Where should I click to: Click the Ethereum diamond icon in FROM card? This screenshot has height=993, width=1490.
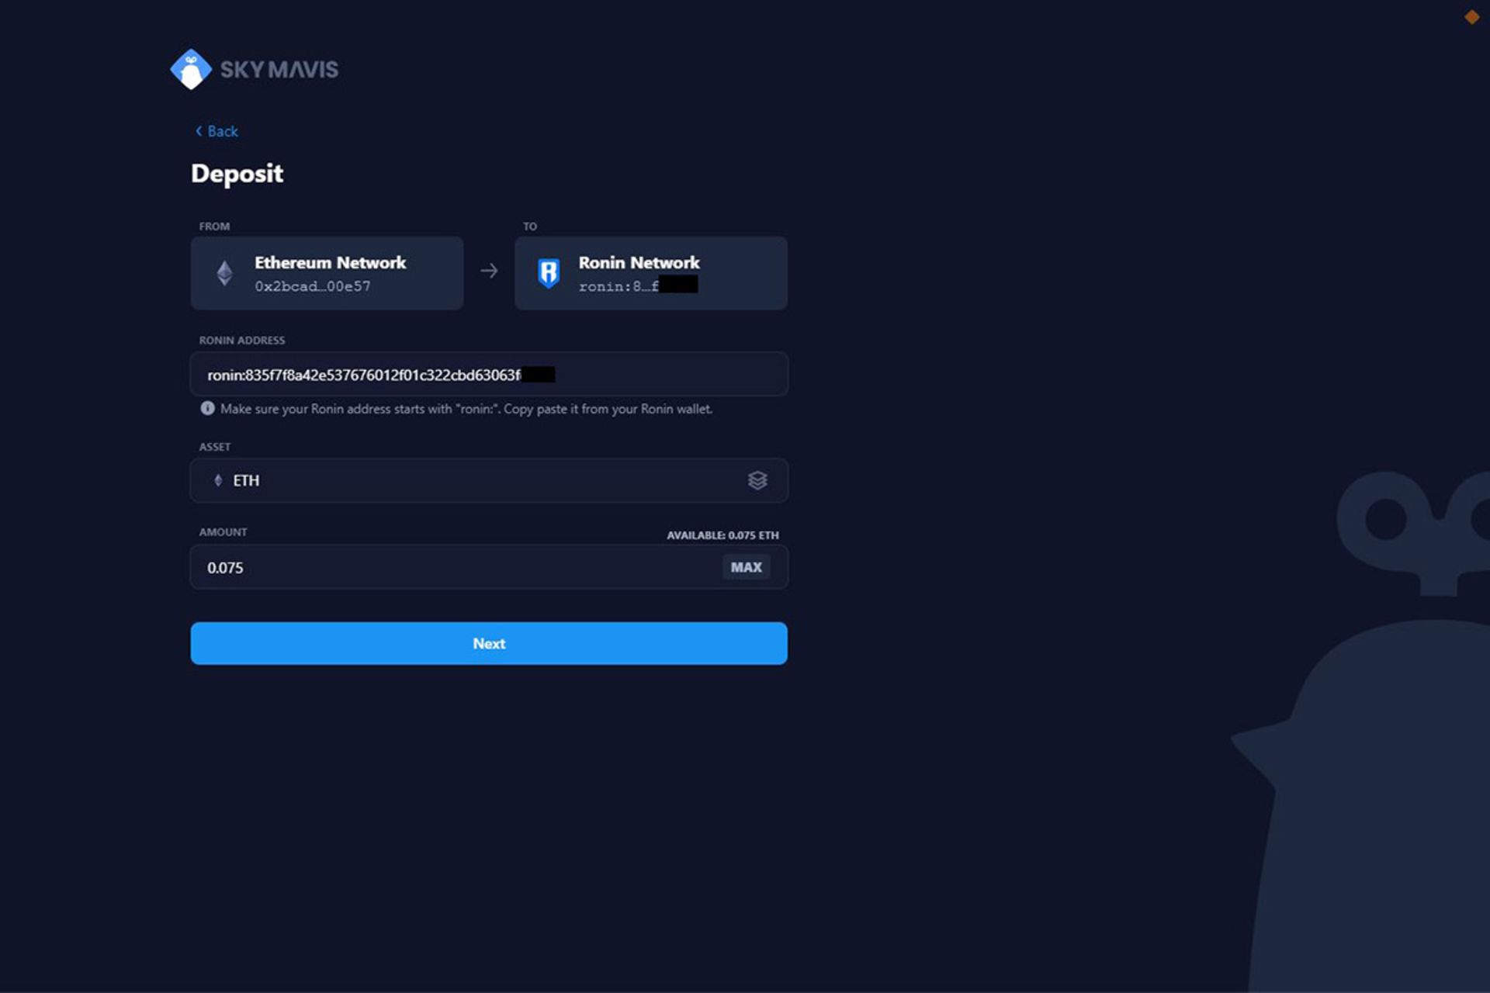click(225, 273)
